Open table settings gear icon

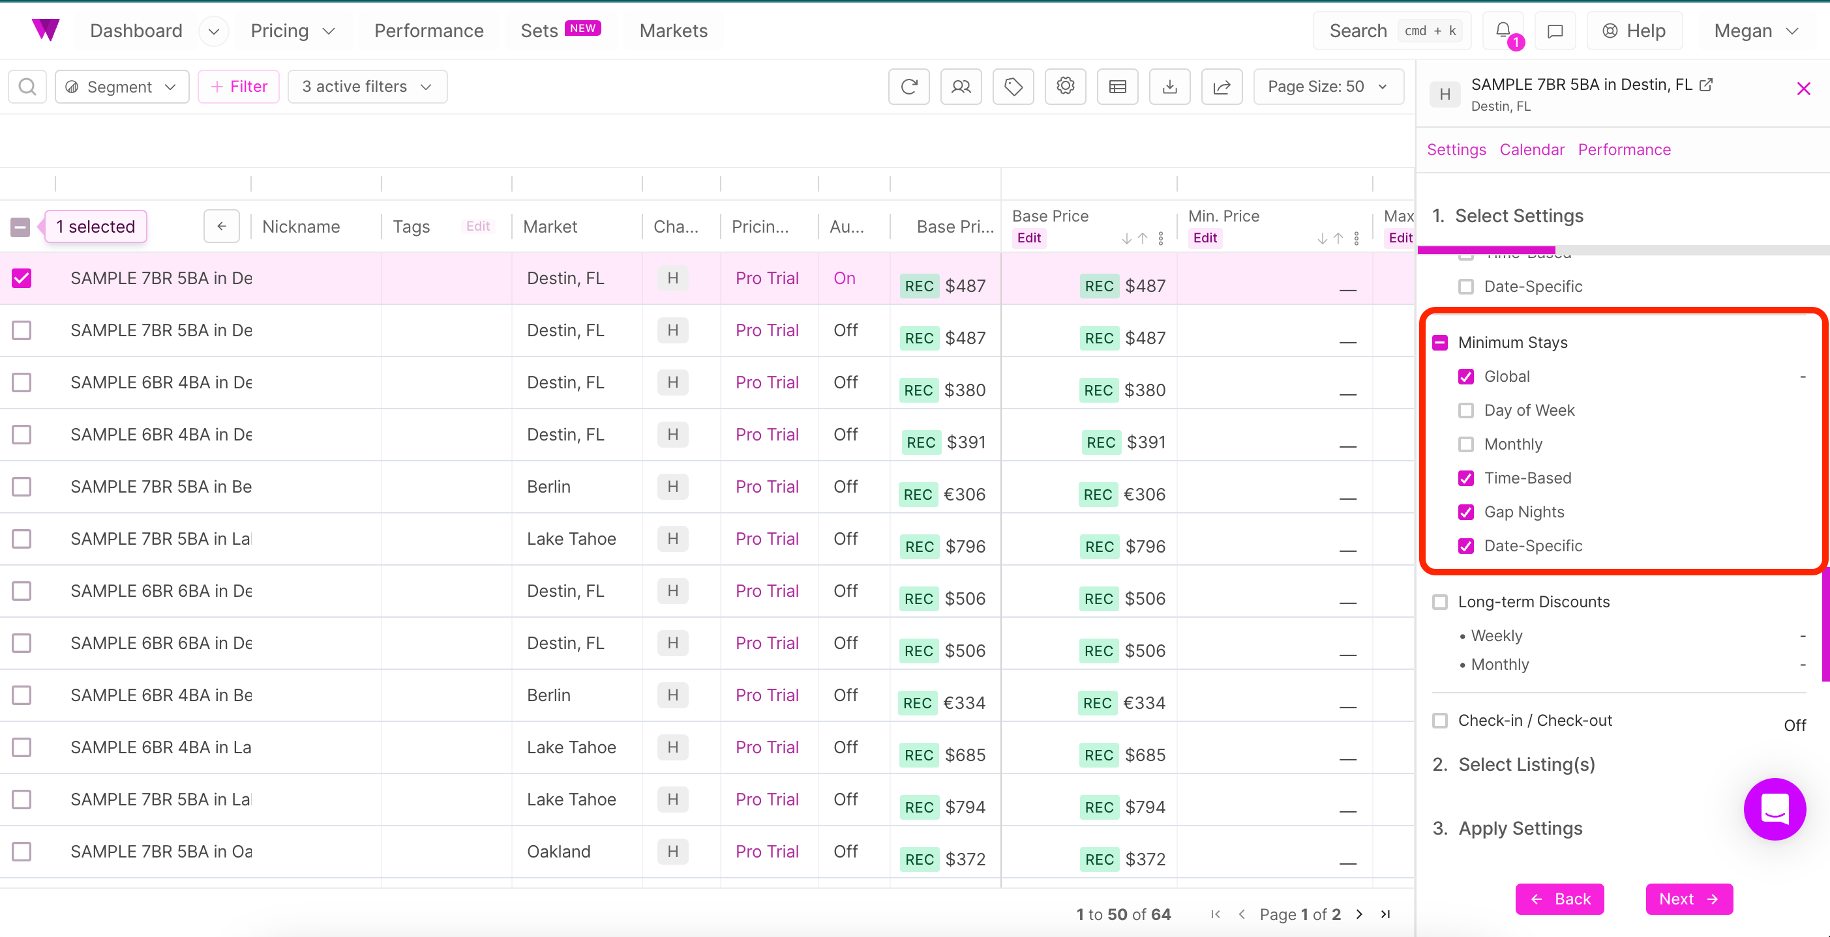[1065, 87]
